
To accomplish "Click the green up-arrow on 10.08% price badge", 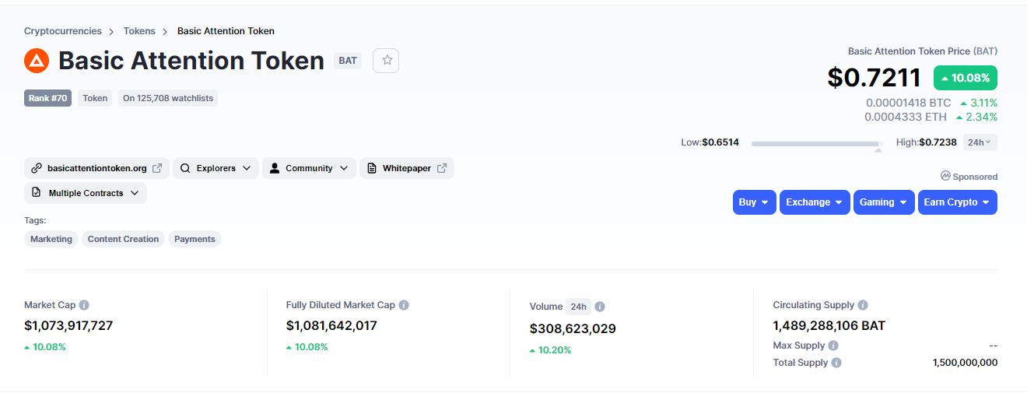I will point(945,79).
